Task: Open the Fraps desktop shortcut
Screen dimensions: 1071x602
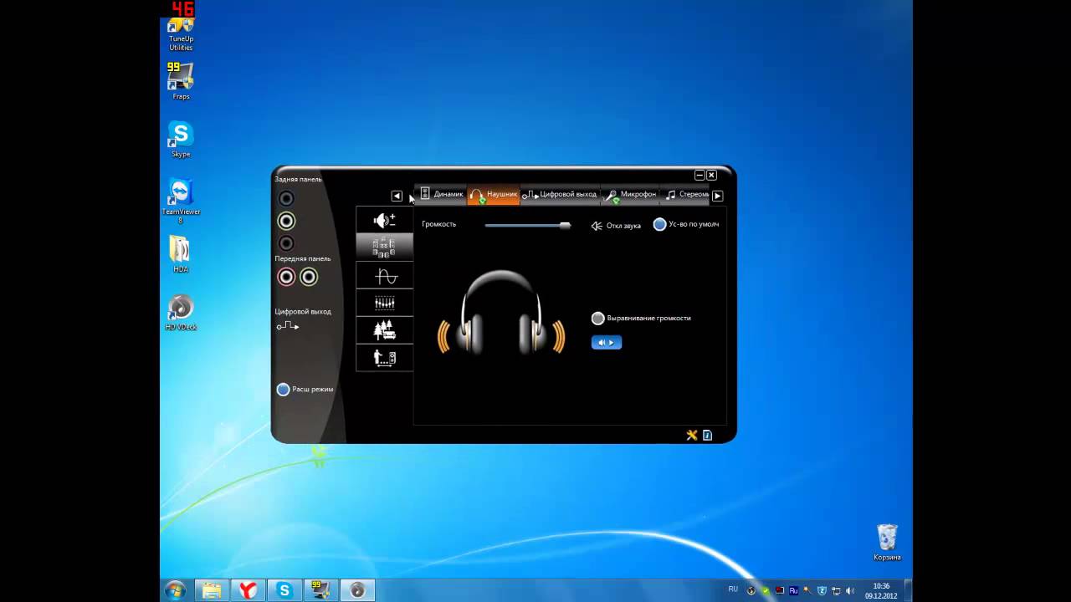Action: 181,81
